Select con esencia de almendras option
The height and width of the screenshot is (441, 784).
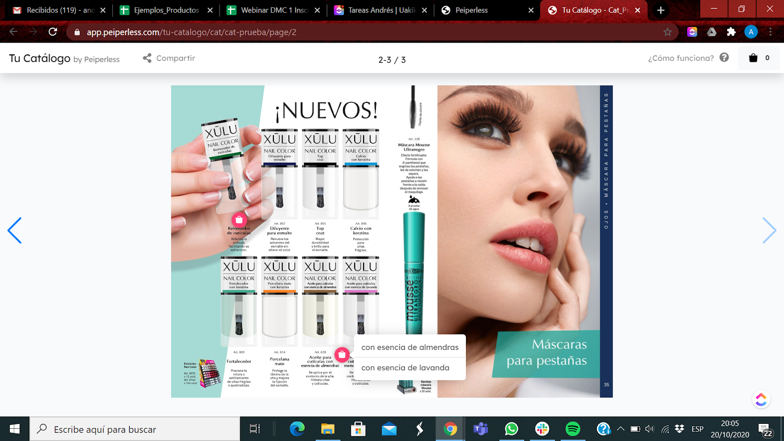click(410, 347)
